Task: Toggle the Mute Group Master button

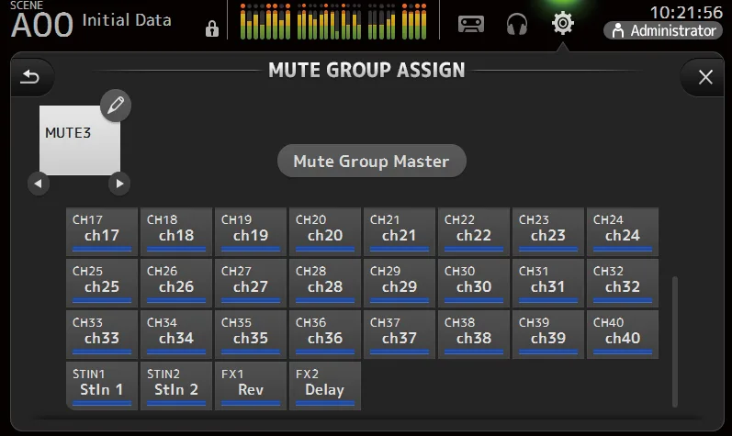Action: coord(372,161)
